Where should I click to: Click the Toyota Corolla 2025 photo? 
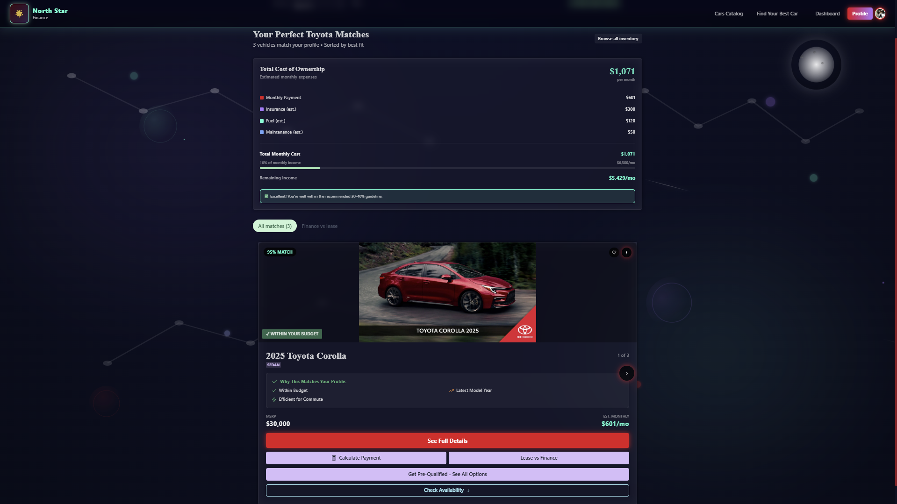pyautogui.click(x=447, y=292)
